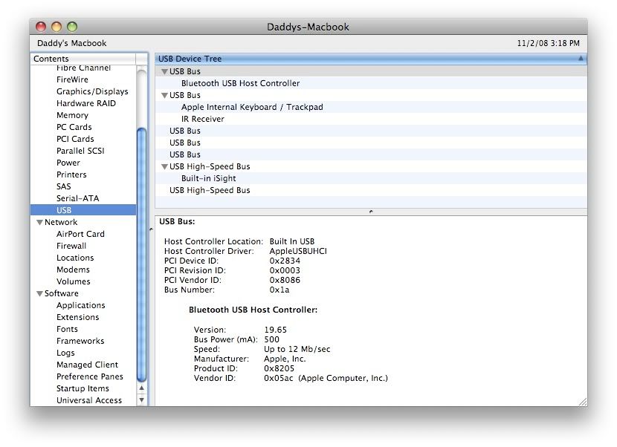Select the Software heading in the sidebar
Screen dimensions: 617x447
tap(62, 294)
